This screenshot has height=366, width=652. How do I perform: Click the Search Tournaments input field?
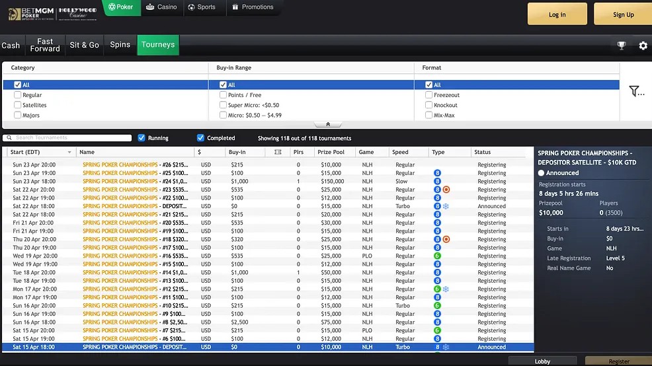73,138
